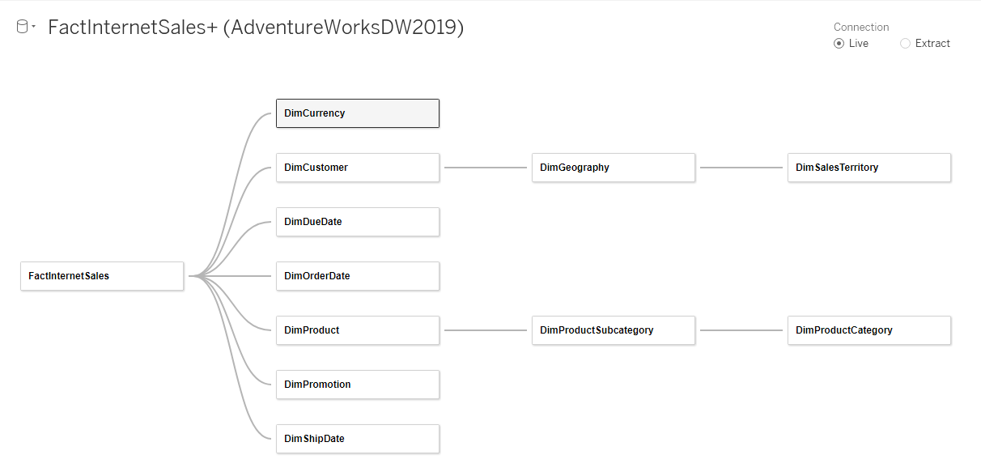
Task: Click the data source cylinder icon
Action: coord(22,27)
